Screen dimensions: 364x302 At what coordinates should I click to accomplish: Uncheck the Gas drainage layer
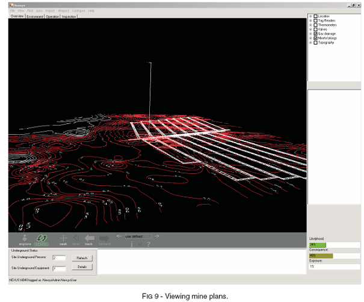(x=316, y=34)
